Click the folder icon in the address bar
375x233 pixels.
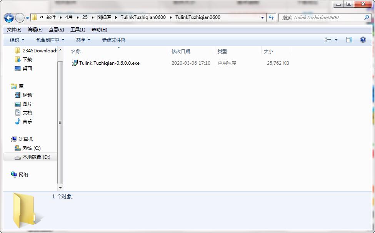(x=35, y=17)
